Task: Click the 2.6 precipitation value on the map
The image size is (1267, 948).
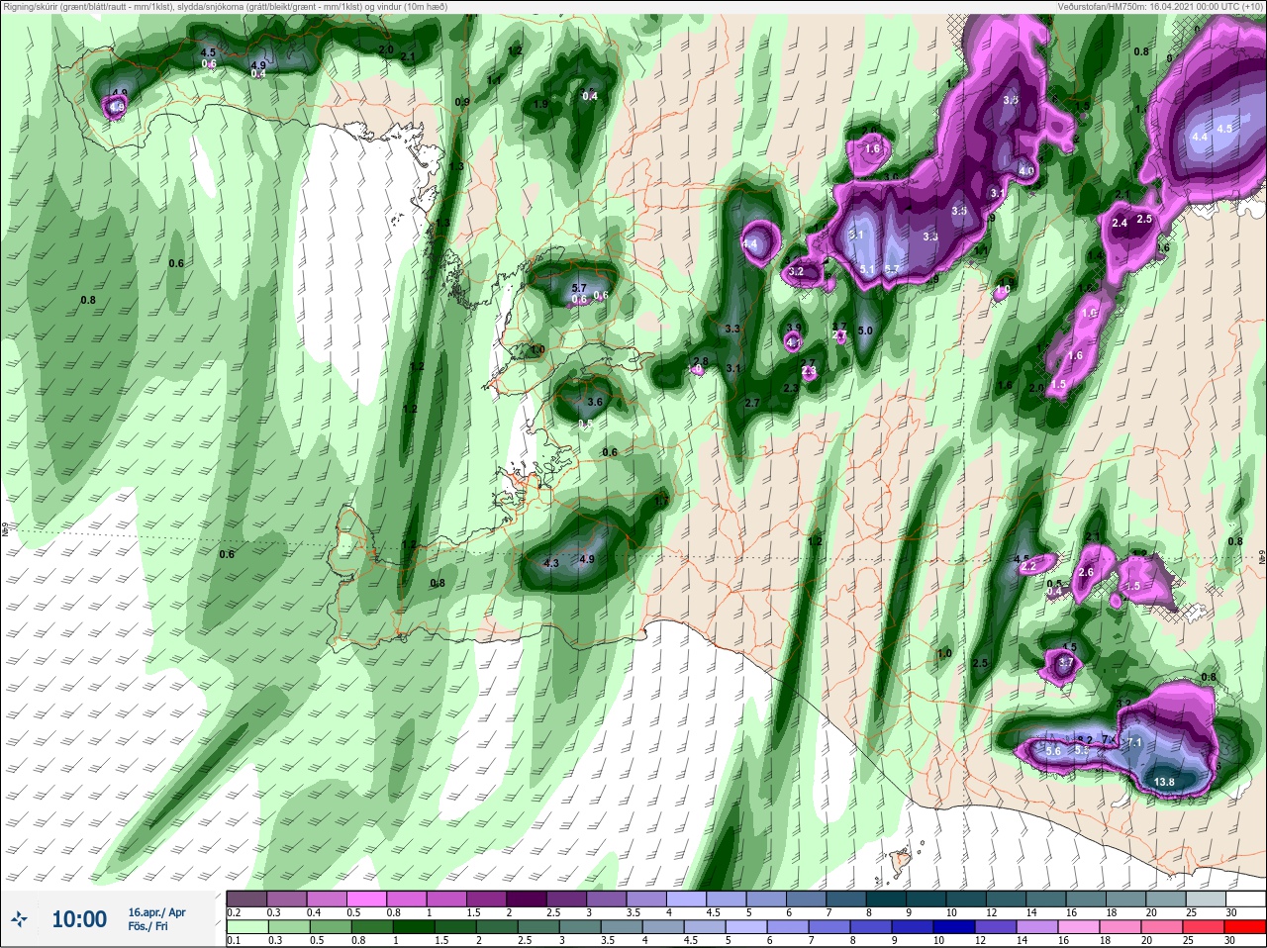Action: point(1085,572)
